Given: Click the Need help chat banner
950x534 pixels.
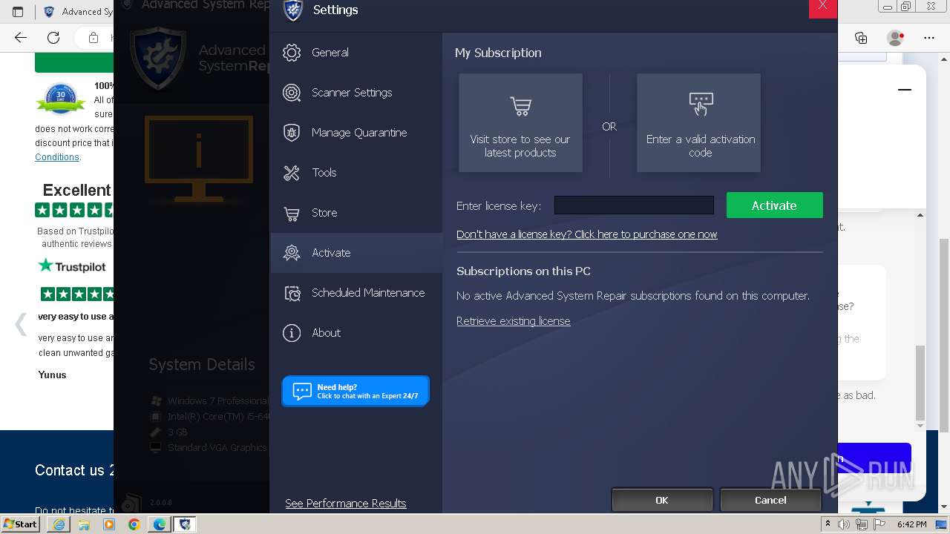Looking at the screenshot, I should point(356,391).
